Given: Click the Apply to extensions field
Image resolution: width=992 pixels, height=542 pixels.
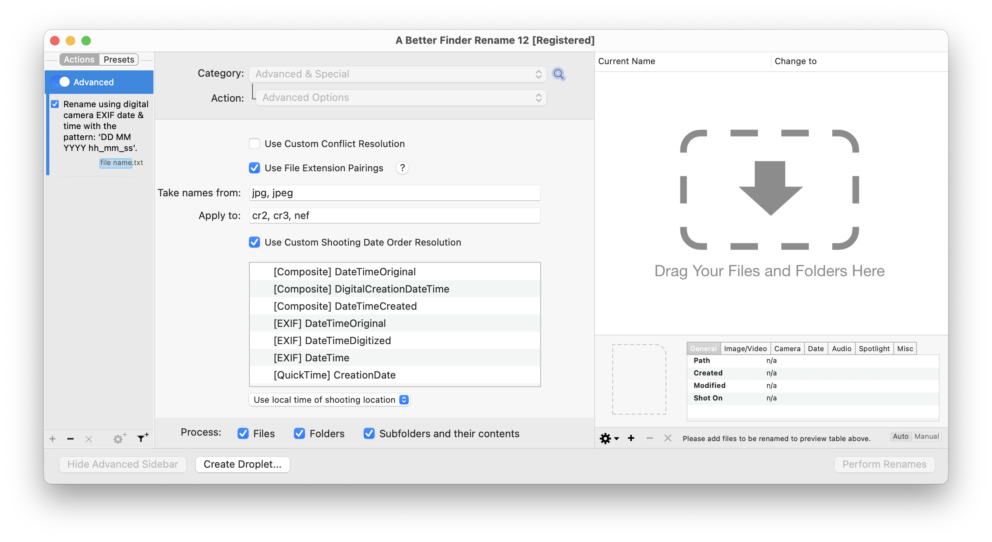Looking at the screenshot, I should (395, 215).
